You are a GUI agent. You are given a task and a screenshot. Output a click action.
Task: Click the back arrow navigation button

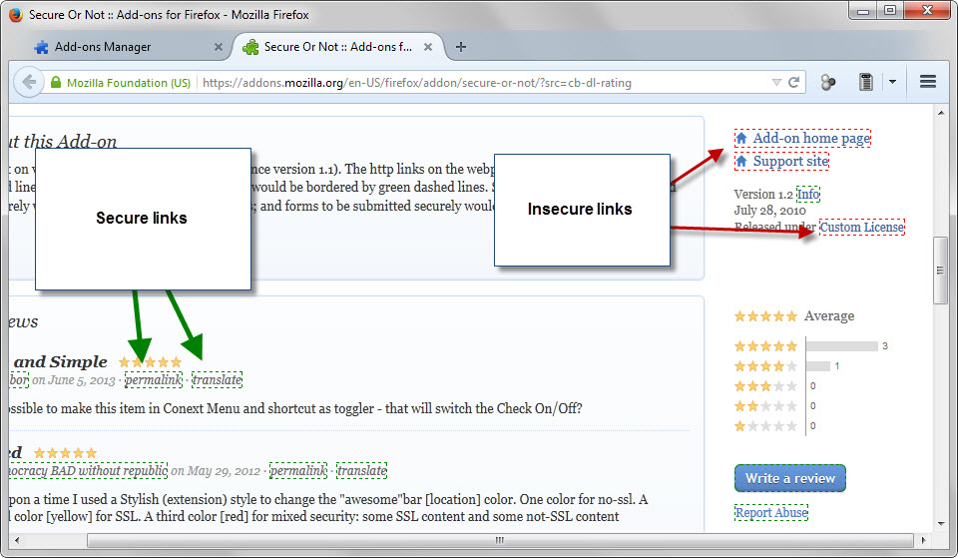28,82
